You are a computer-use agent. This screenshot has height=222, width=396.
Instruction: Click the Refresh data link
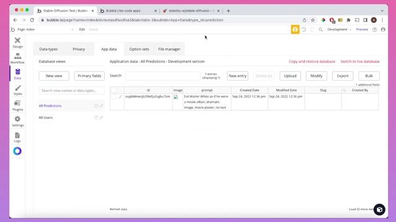[x=118, y=209]
